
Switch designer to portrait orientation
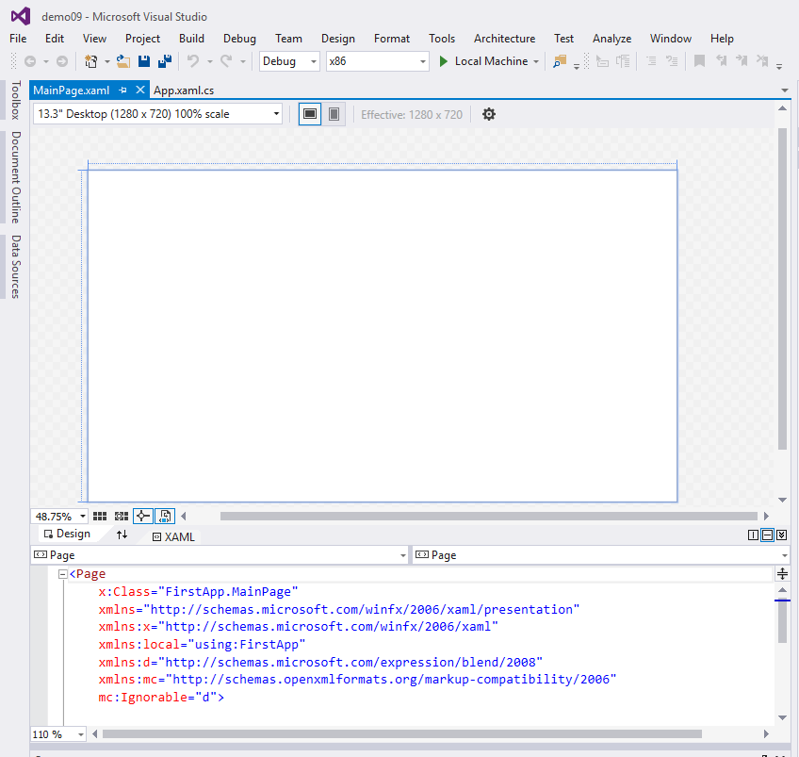point(334,114)
